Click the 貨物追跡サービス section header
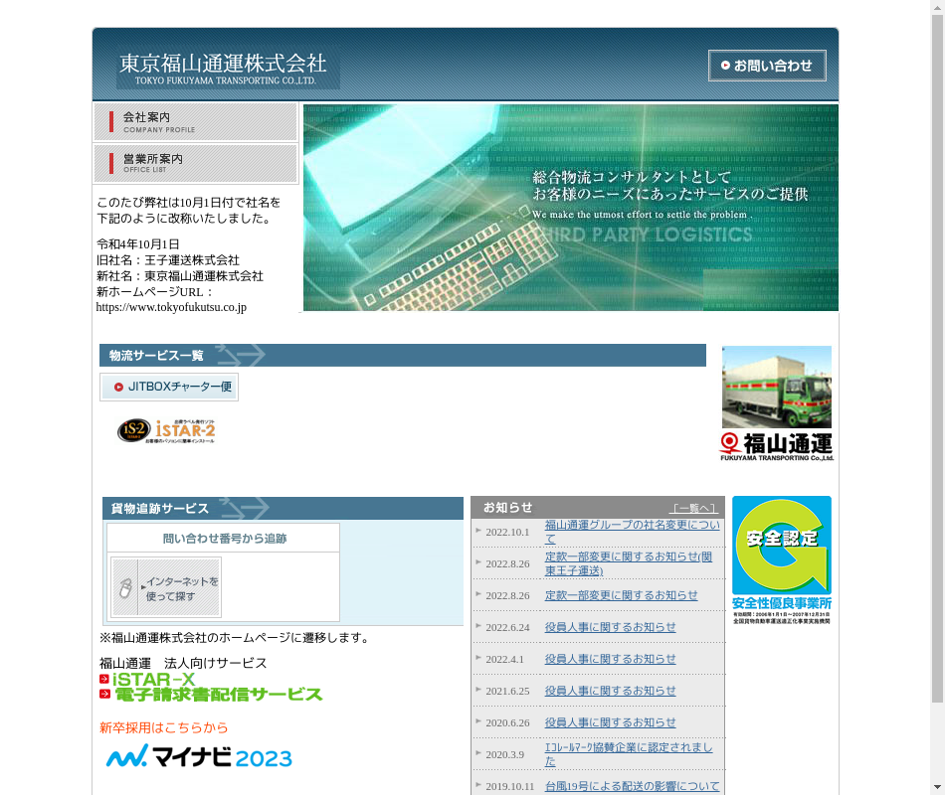Screen dimensions: 945x795 [x=283, y=509]
